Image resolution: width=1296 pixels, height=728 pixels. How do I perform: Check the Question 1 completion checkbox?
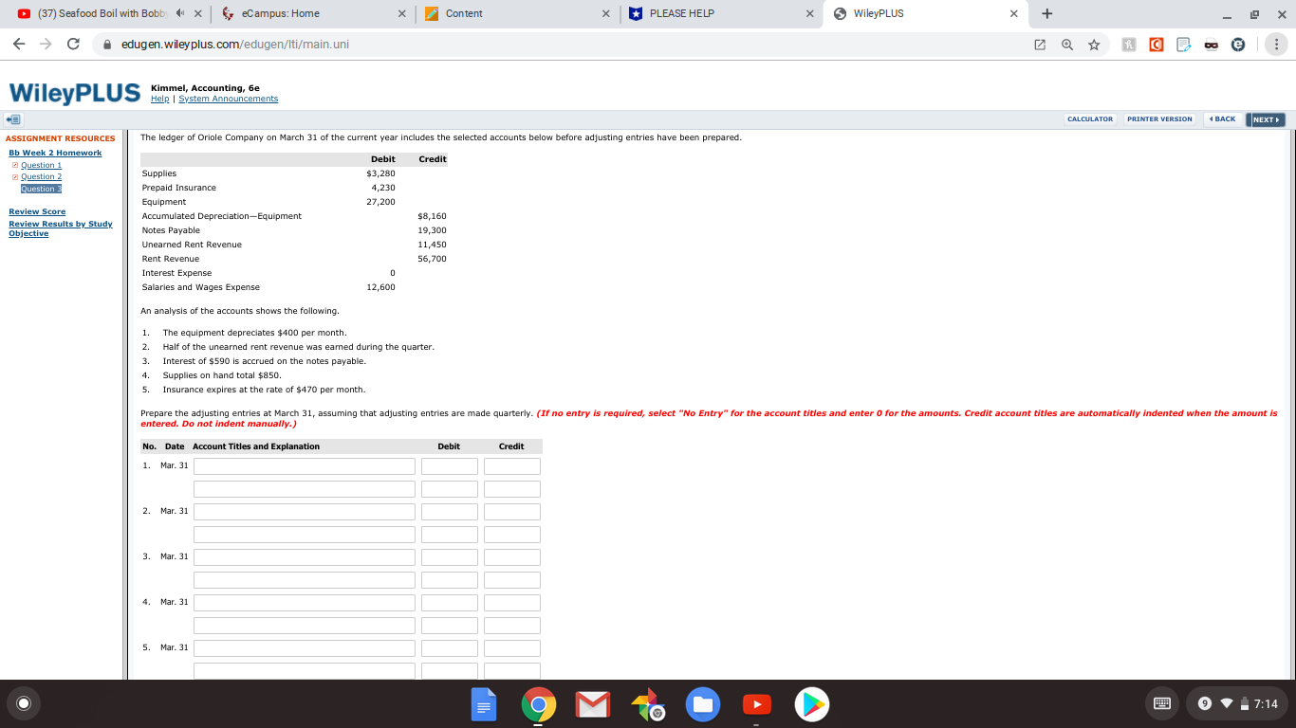(x=14, y=165)
